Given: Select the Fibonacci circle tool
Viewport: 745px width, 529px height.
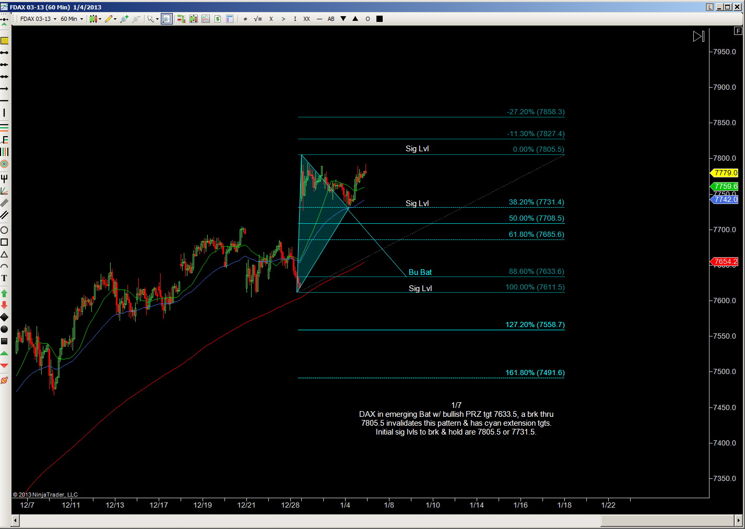Looking at the screenshot, I should 4,164.
